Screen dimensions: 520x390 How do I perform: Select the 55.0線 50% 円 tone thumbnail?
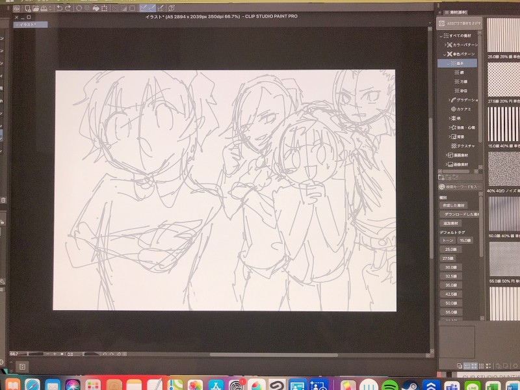pyautogui.click(x=504, y=259)
